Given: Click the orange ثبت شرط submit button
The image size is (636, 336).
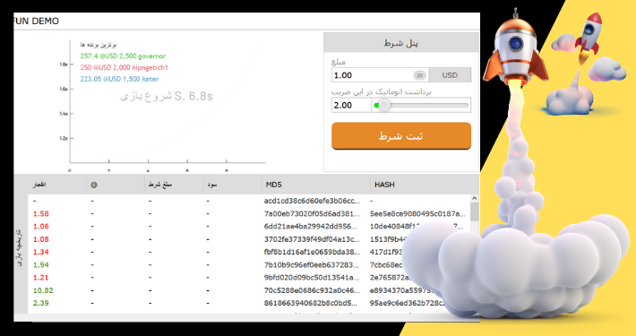Looking at the screenshot, I should [401, 136].
